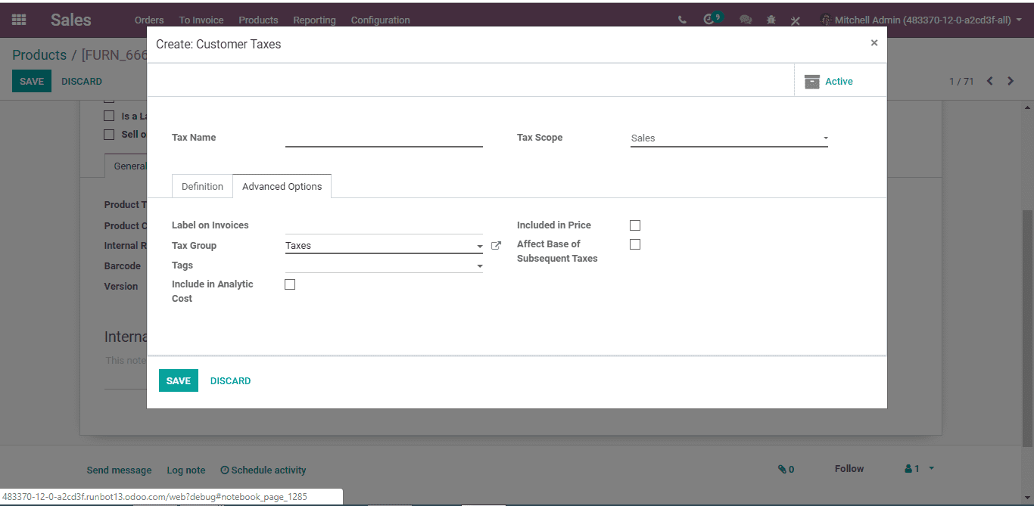Open the Products menu
The image size is (1034, 506).
[258, 20]
